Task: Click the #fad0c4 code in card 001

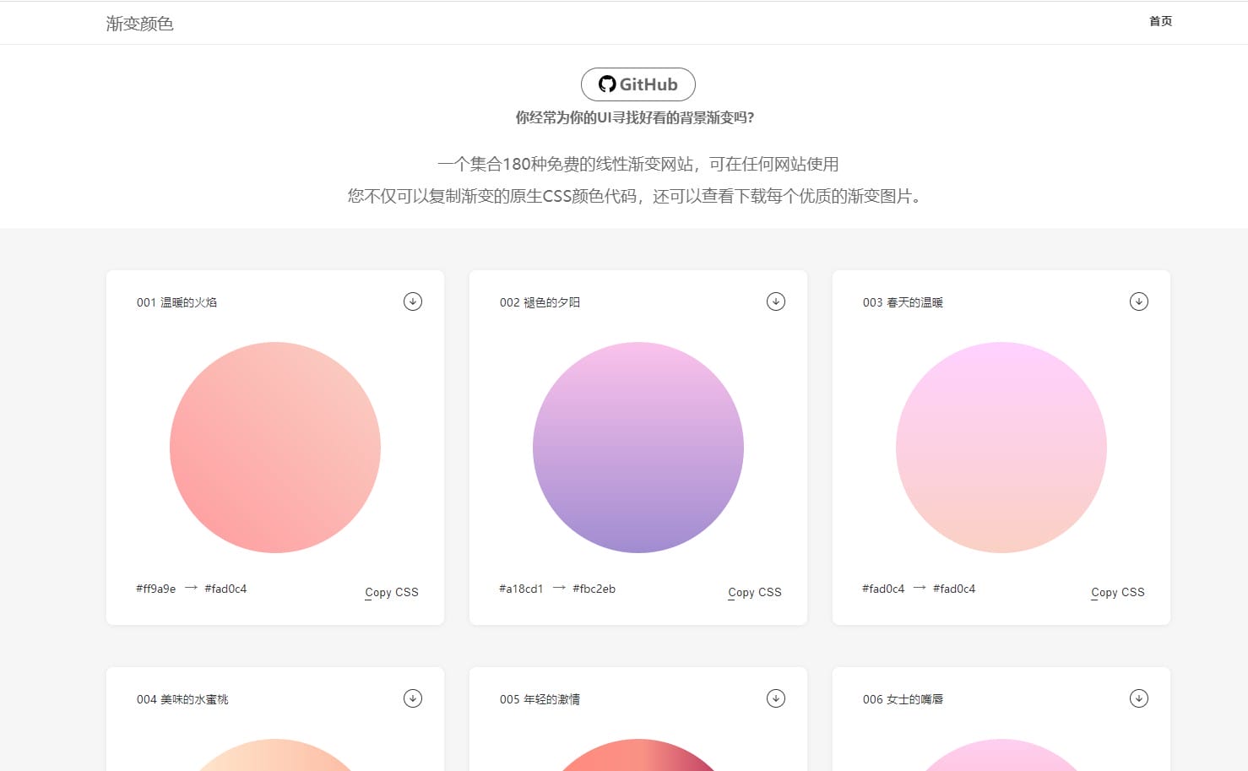Action: click(x=225, y=589)
